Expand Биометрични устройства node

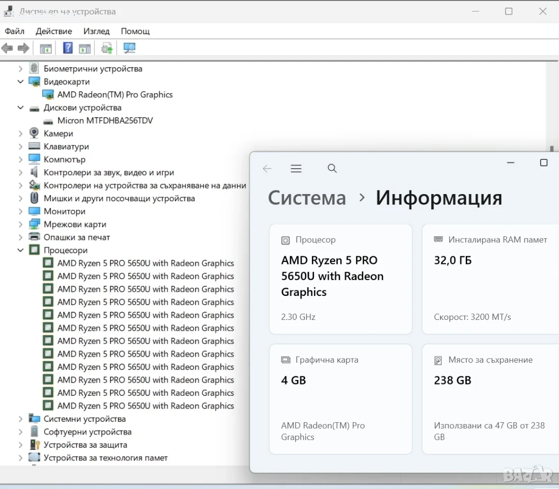(x=20, y=69)
